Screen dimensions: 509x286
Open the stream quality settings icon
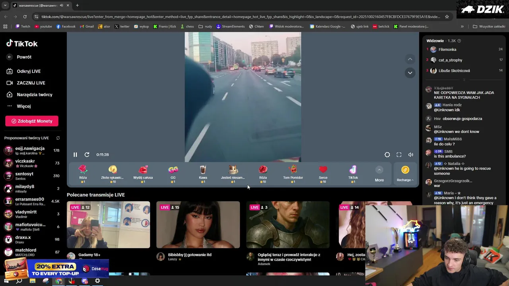[387, 155]
